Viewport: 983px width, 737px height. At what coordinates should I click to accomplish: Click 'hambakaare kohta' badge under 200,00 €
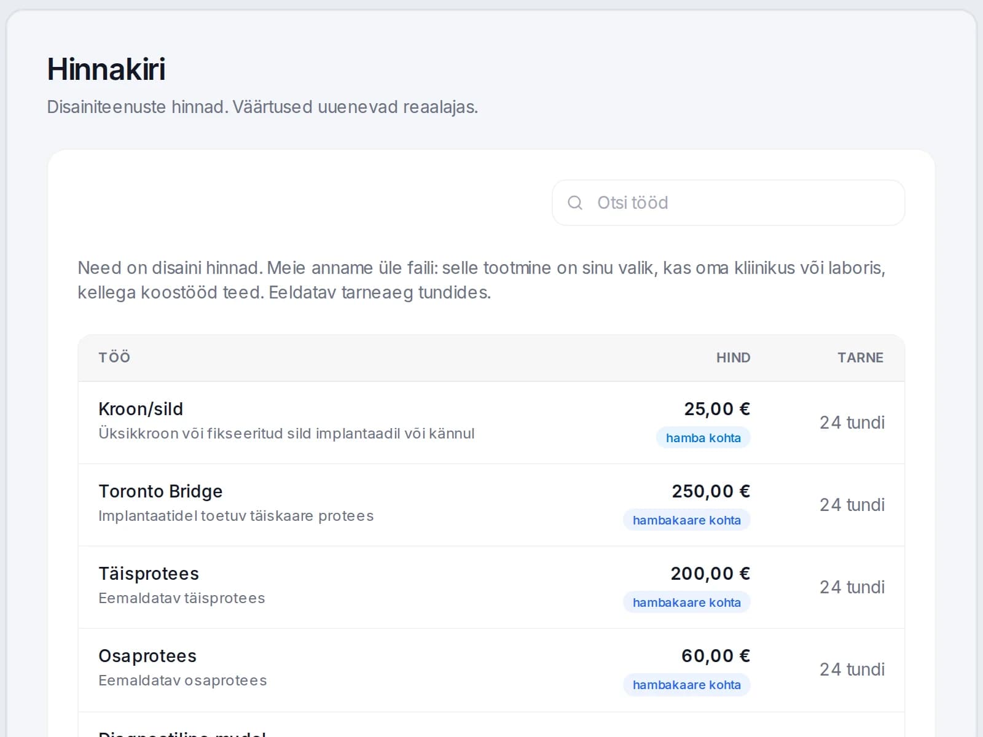coord(687,602)
